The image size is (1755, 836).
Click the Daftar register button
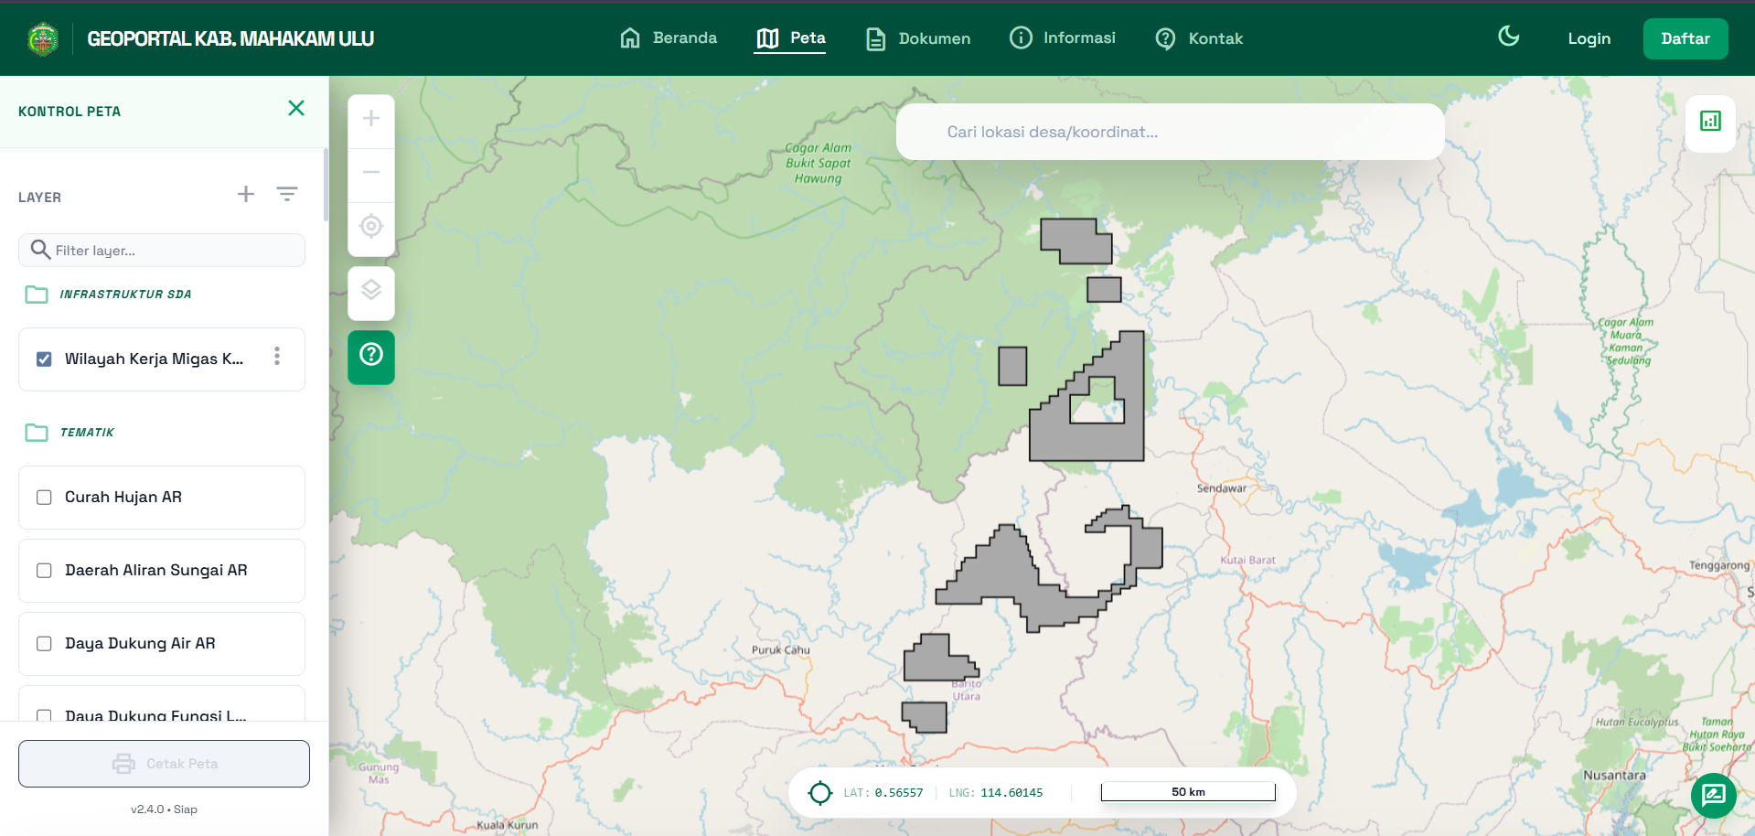tap(1685, 38)
